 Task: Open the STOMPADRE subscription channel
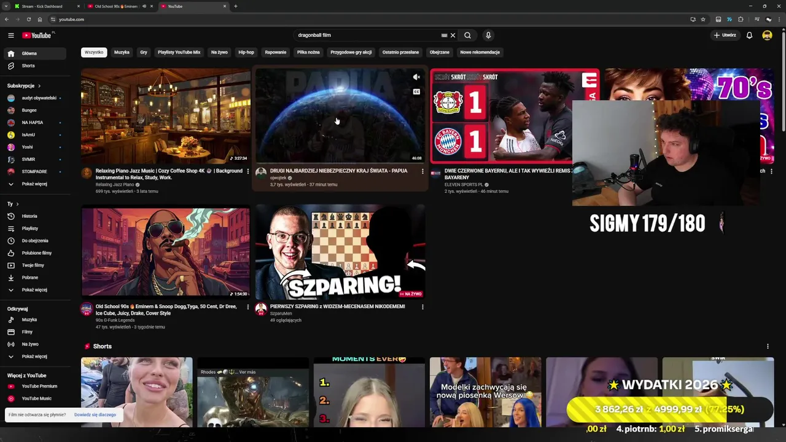coord(35,172)
